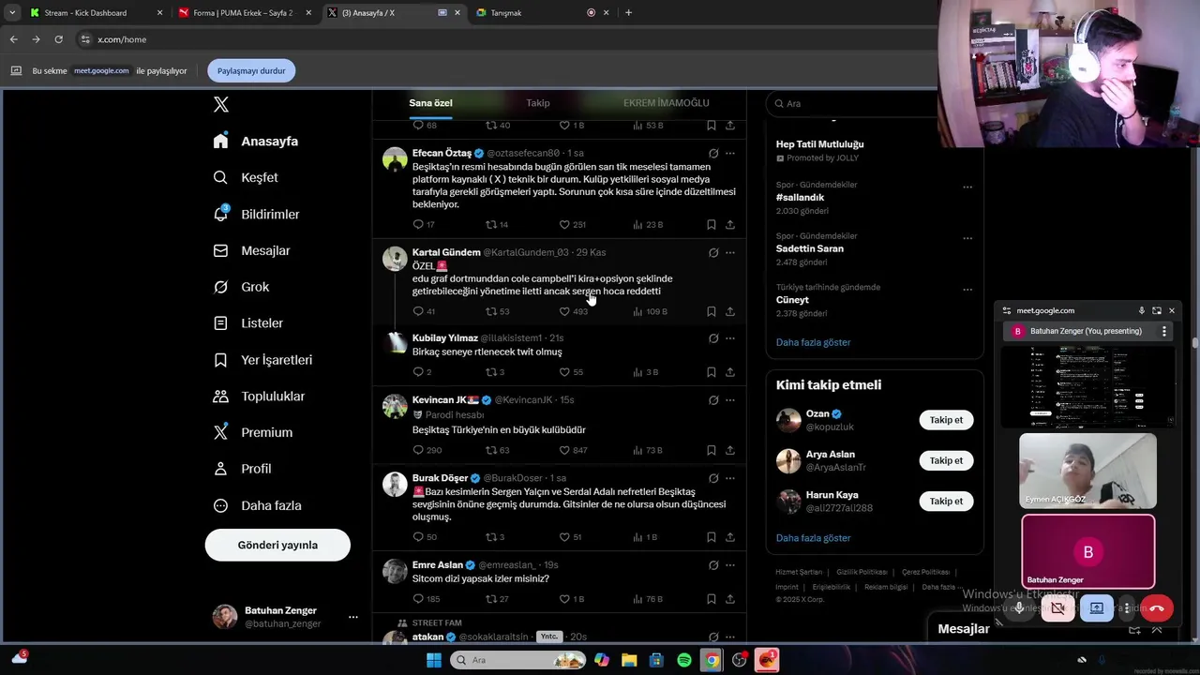Open options for Cüneyt trend
1200x675 pixels.
click(x=967, y=289)
